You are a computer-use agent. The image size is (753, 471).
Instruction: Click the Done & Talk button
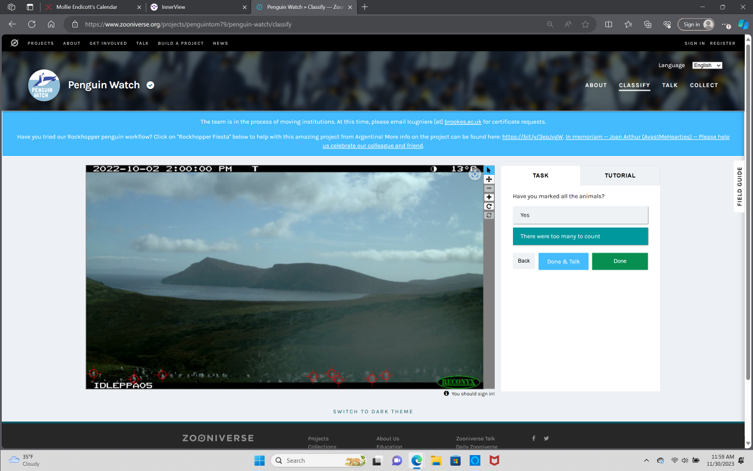[x=564, y=261]
